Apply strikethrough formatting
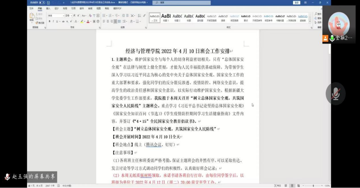 click(63, 21)
